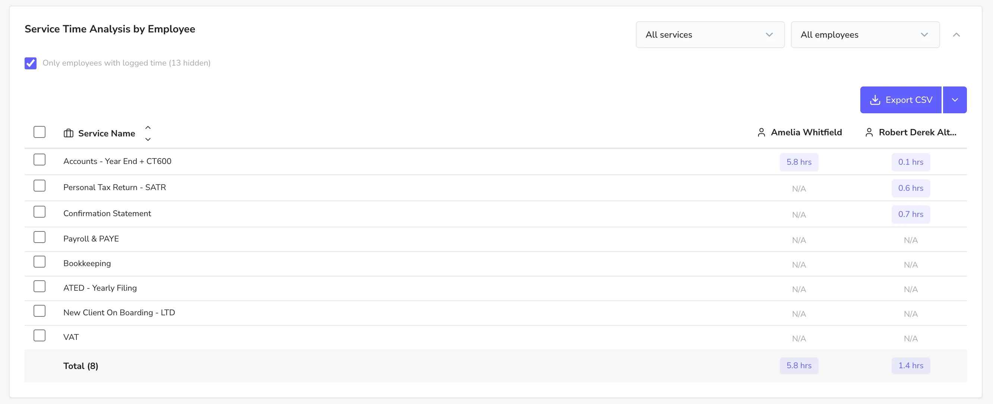Click the 0.6 hrs badge for Personal Tax Return
The image size is (993, 404).
pos(911,189)
